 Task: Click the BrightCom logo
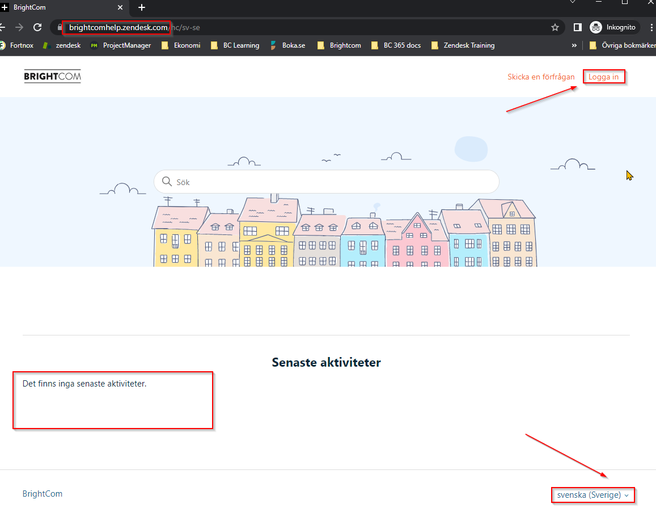[52, 75]
